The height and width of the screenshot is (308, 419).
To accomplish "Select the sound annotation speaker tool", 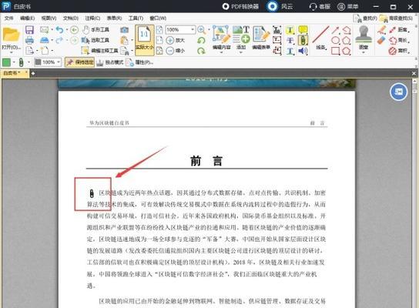I will point(303,51).
